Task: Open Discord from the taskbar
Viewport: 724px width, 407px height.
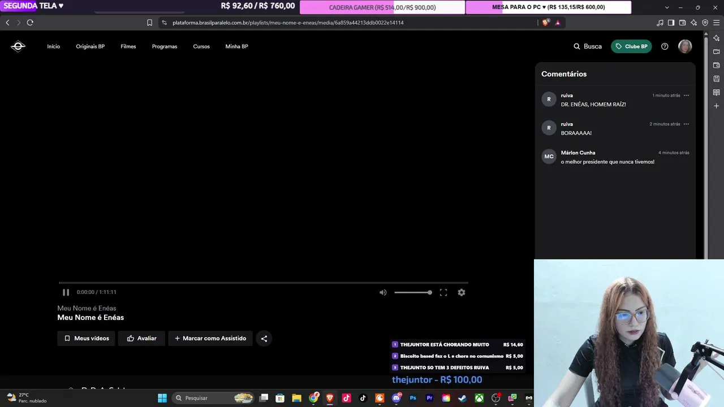Action: pos(397,398)
